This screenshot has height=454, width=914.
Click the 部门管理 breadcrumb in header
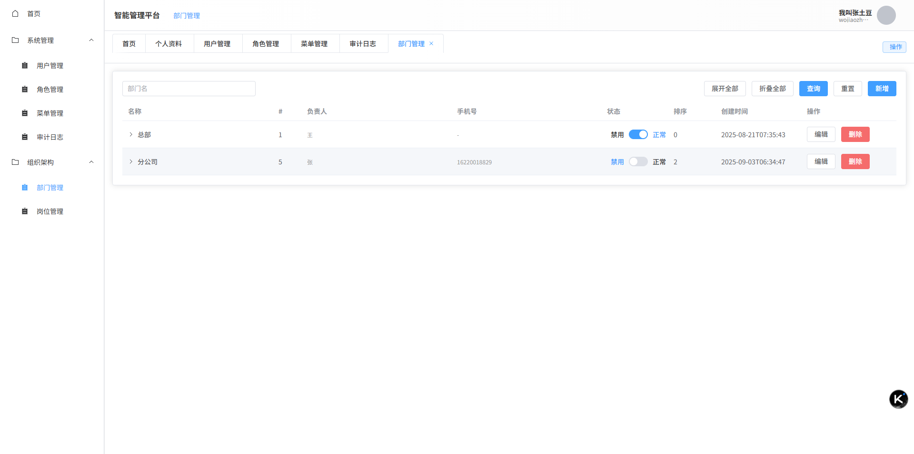[187, 16]
